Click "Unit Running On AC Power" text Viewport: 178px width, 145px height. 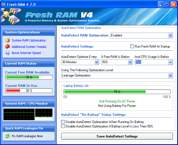tap(117, 101)
